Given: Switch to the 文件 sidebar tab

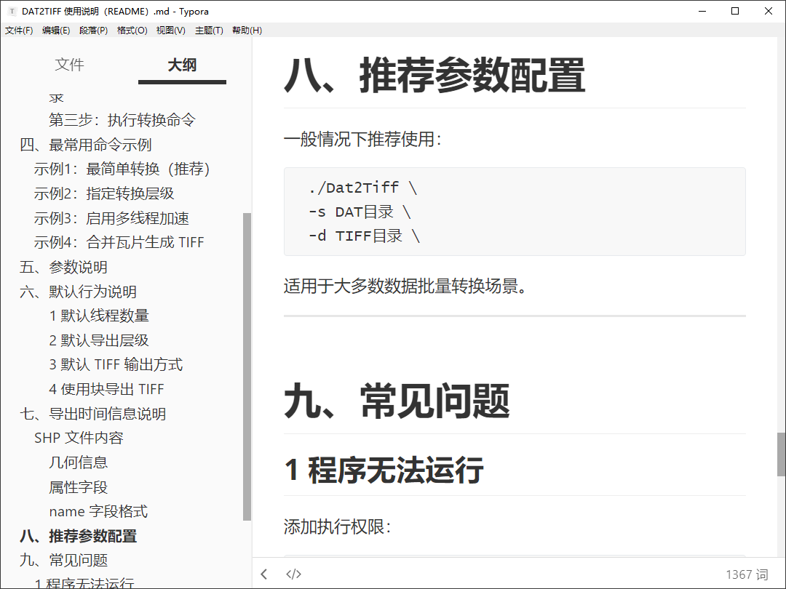Looking at the screenshot, I should (69, 65).
